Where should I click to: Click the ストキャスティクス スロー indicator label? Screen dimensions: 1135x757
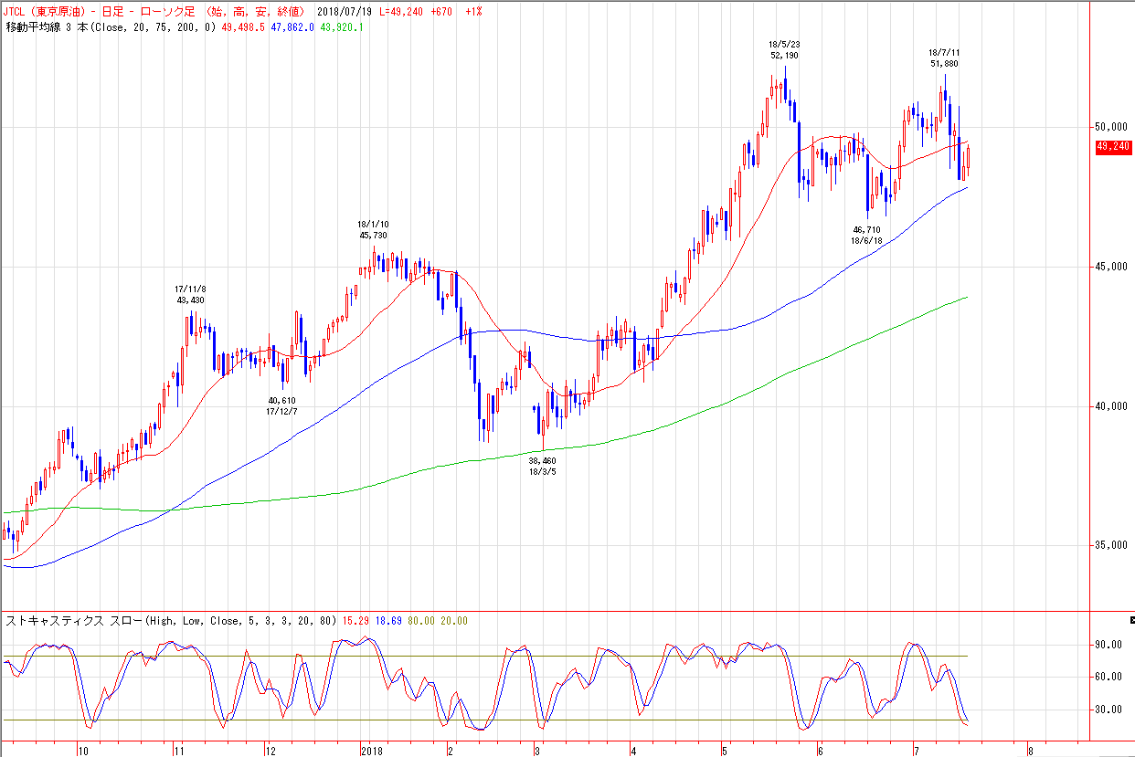click(74, 620)
